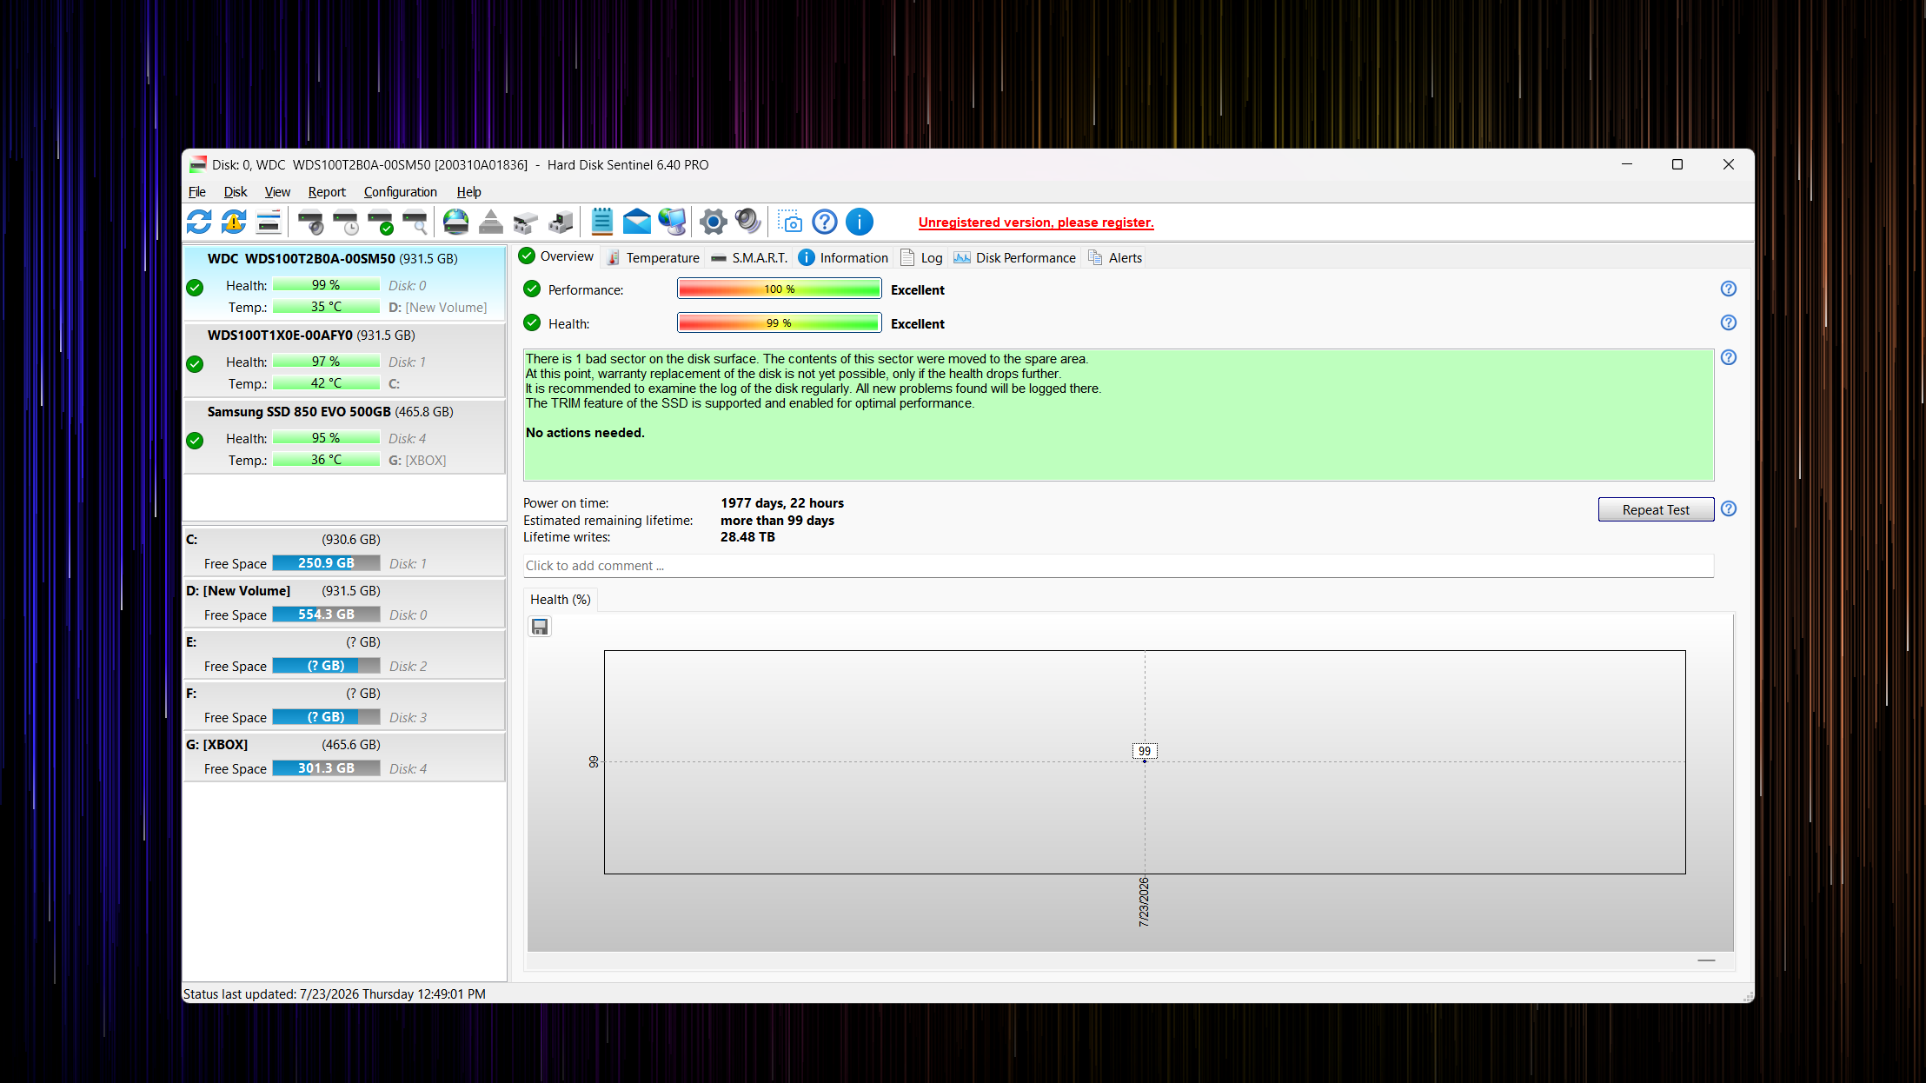This screenshot has height=1083, width=1926.
Task: Select the WDC WDS100T2B0A-00SM50 disk entry
Action: point(344,283)
